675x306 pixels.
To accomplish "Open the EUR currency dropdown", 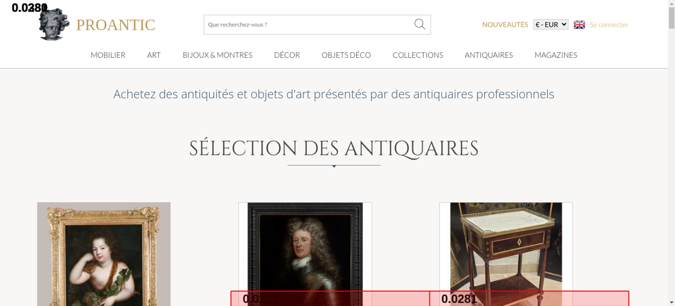I will (x=550, y=25).
